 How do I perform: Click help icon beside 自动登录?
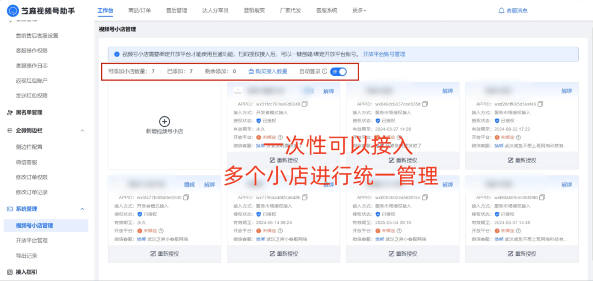click(325, 71)
